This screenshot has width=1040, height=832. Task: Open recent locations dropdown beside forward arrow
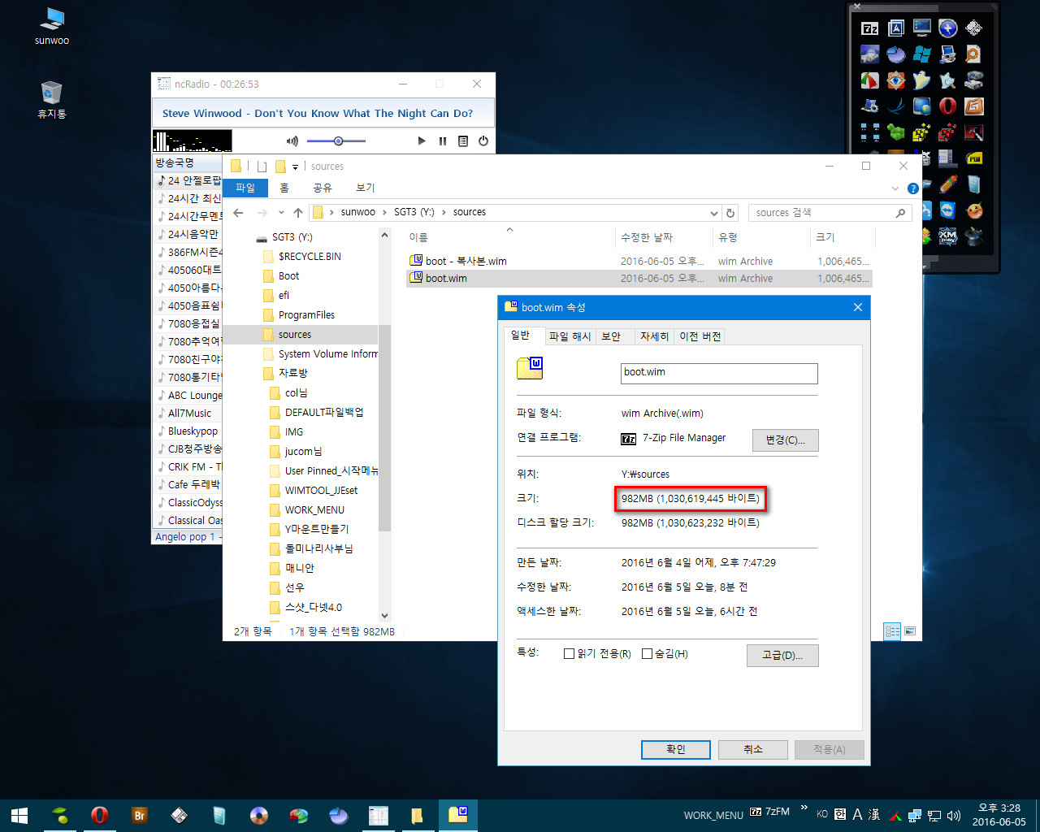(281, 213)
